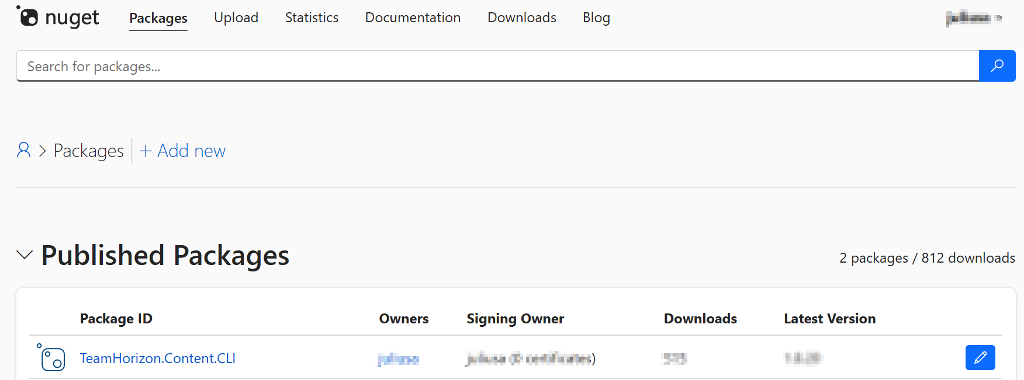Viewport: 1024px width, 380px height.
Task: Go to the Upload page
Action: click(x=236, y=18)
